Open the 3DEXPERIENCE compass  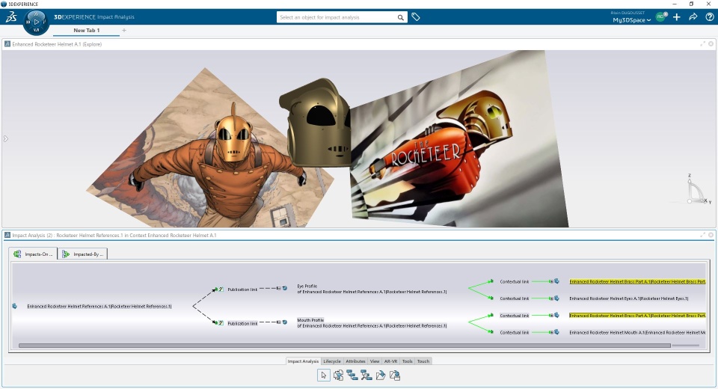tap(36, 22)
